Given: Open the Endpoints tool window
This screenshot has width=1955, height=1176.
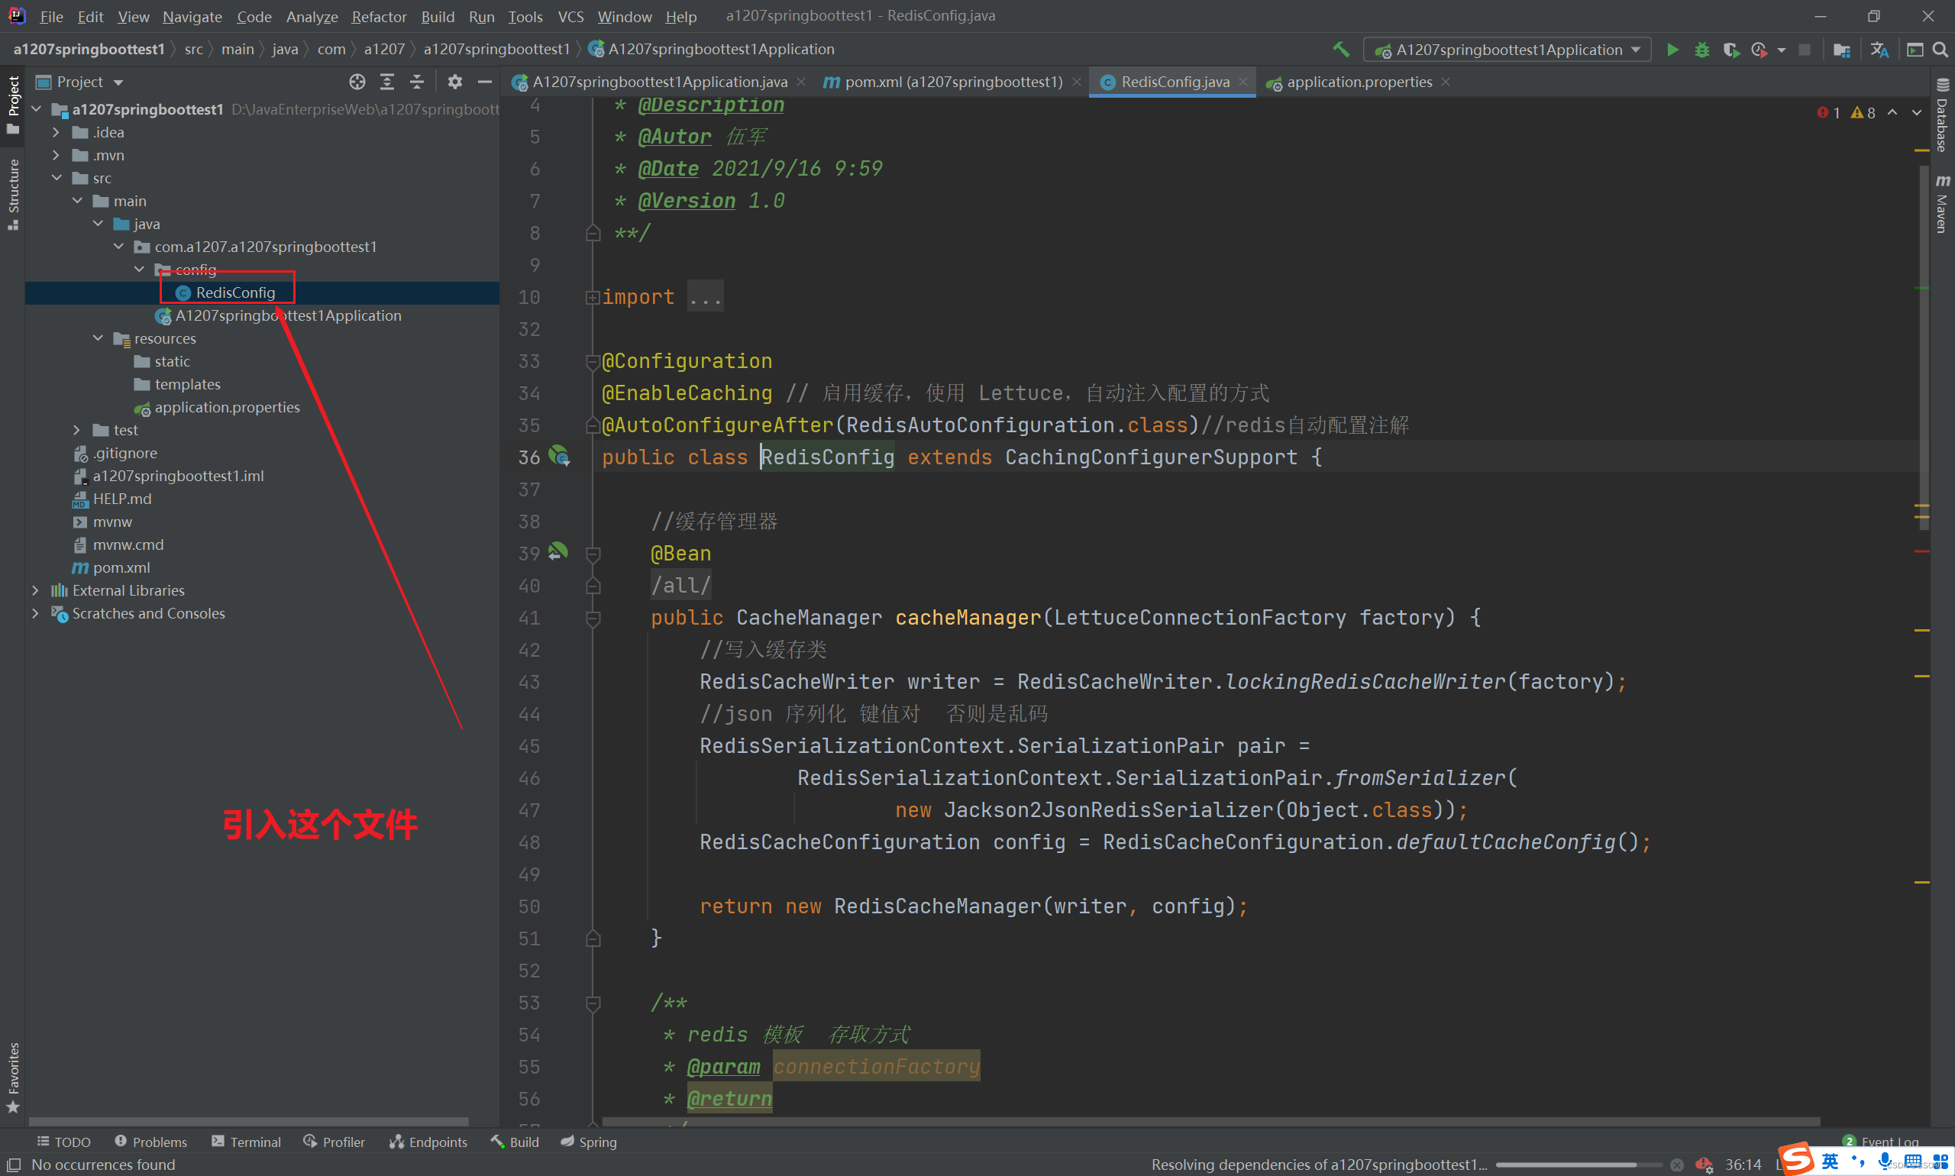Looking at the screenshot, I should click(428, 1142).
